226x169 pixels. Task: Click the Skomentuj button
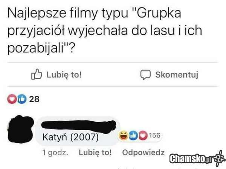tap(169, 75)
